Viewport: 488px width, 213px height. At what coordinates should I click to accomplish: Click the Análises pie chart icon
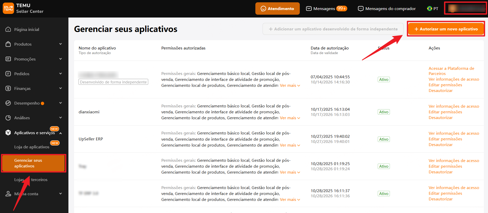[x=8, y=118]
